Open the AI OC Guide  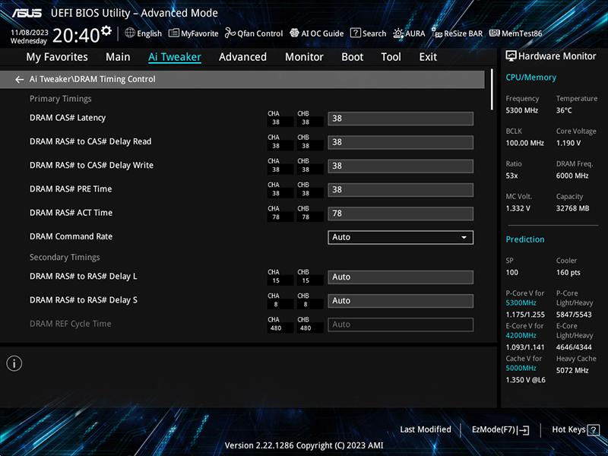tap(316, 33)
